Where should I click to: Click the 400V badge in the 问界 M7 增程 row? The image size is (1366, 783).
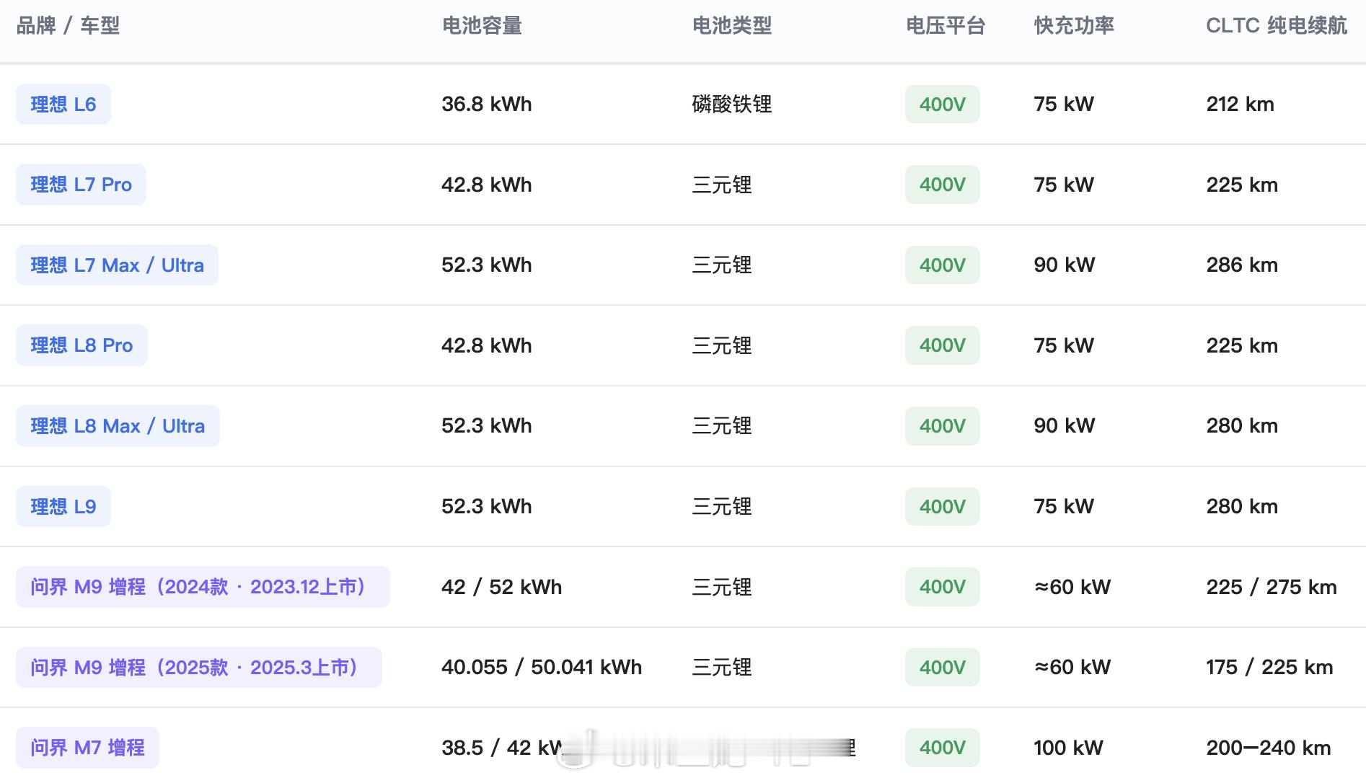(x=943, y=748)
